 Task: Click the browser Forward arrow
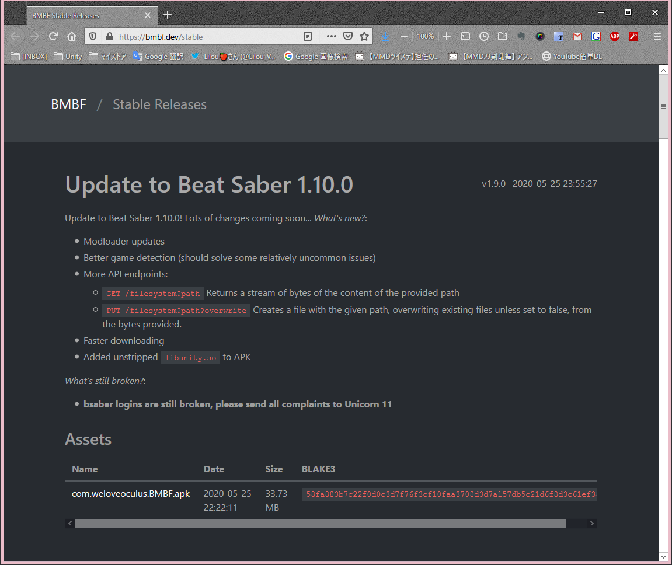click(x=34, y=36)
